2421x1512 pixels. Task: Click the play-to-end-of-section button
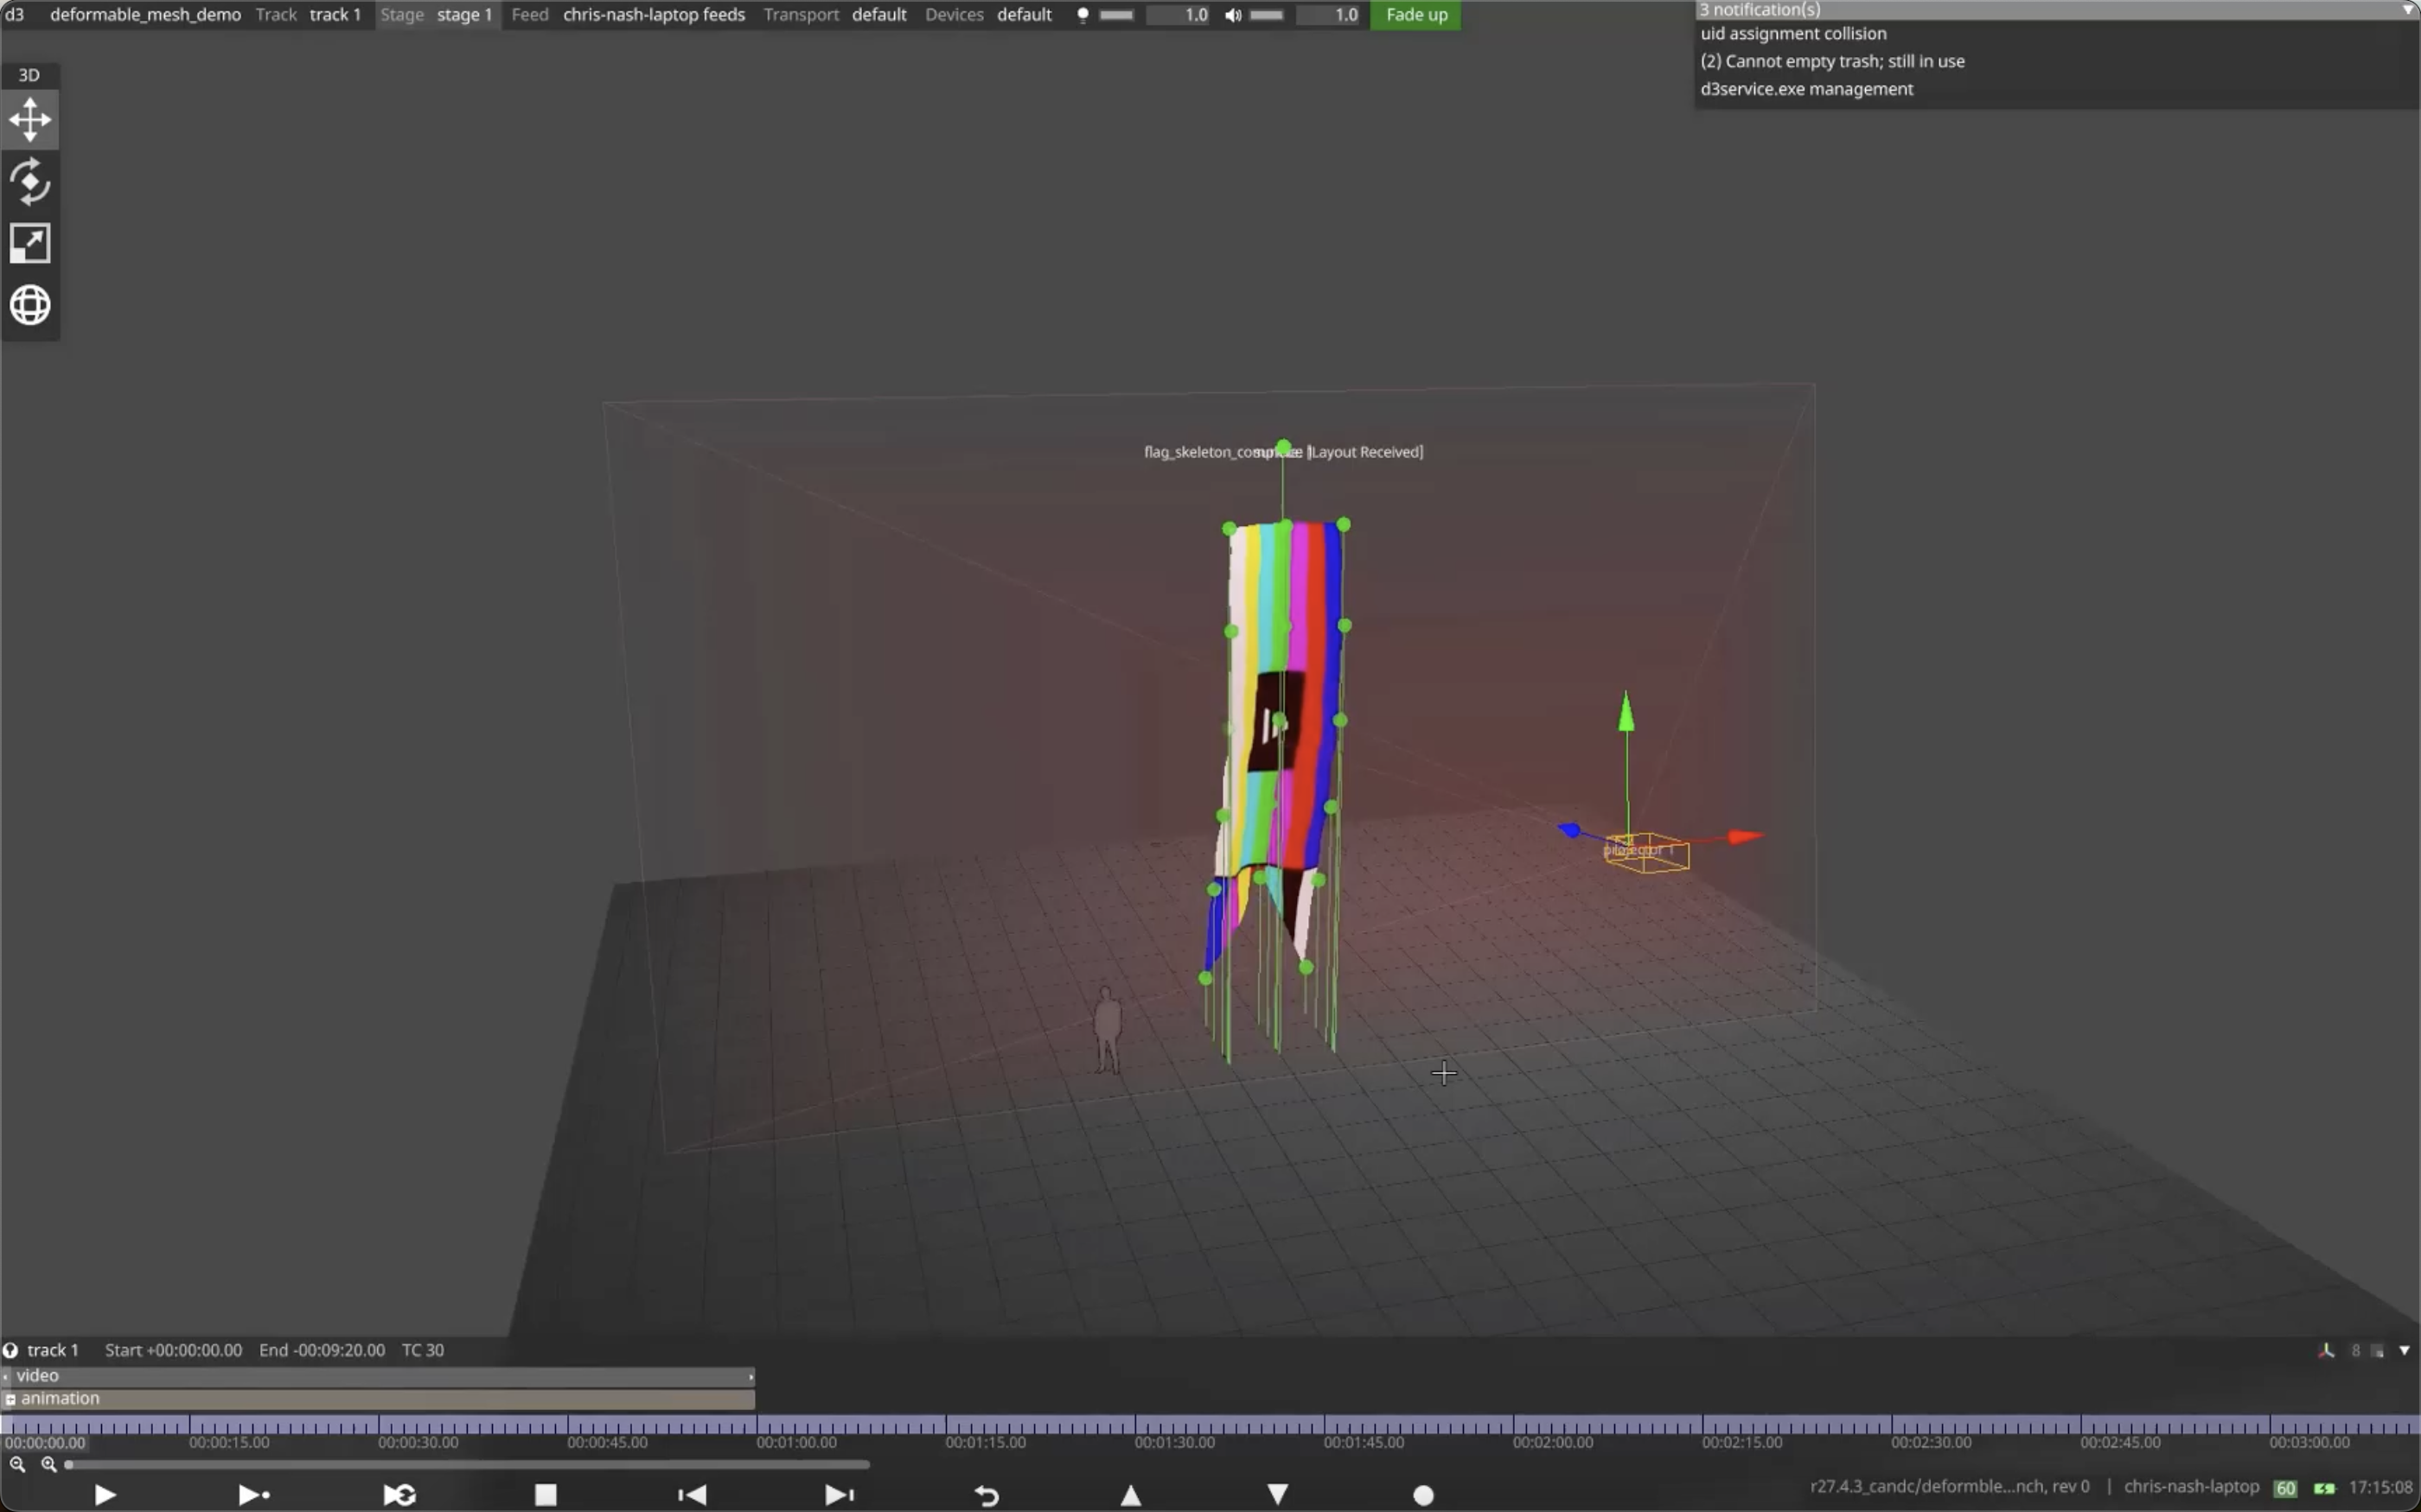pyautogui.click(x=253, y=1494)
